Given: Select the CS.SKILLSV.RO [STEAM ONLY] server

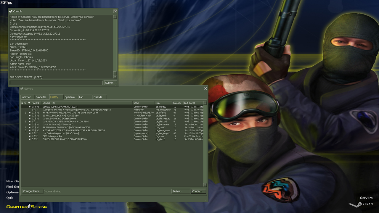Looking at the screenshot, I should [x=112, y=124].
